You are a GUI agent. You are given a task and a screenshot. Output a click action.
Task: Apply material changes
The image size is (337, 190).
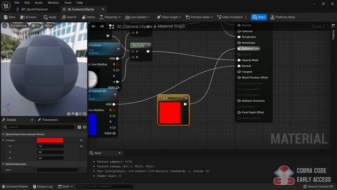[x=50, y=17]
